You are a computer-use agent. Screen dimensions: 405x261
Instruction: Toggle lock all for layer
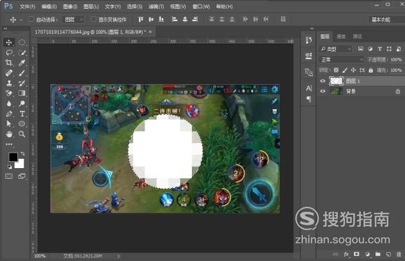coord(371,70)
